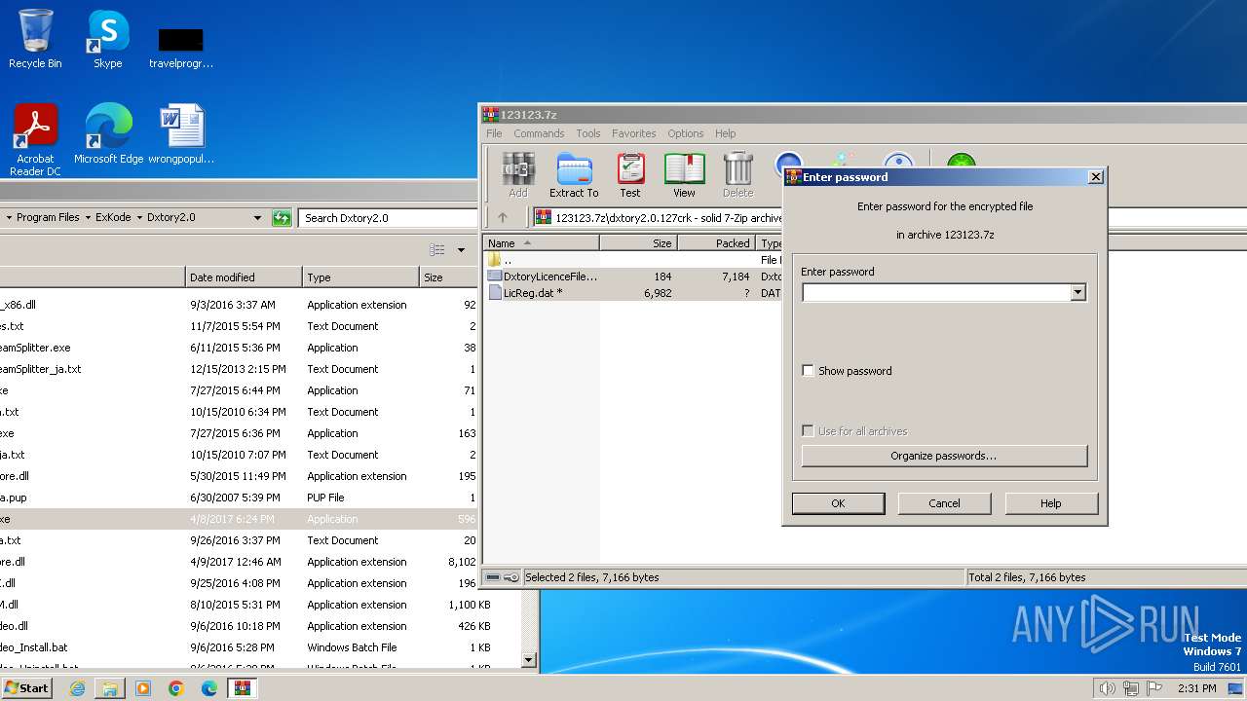Click Organize passwords button
Viewport: 1247px width, 701px height.
coord(943,456)
